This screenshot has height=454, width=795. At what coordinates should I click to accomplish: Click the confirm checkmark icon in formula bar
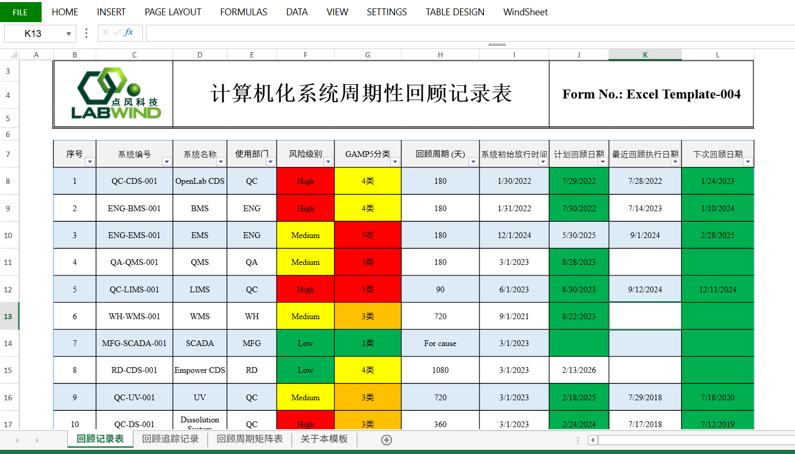coord(116,33)
